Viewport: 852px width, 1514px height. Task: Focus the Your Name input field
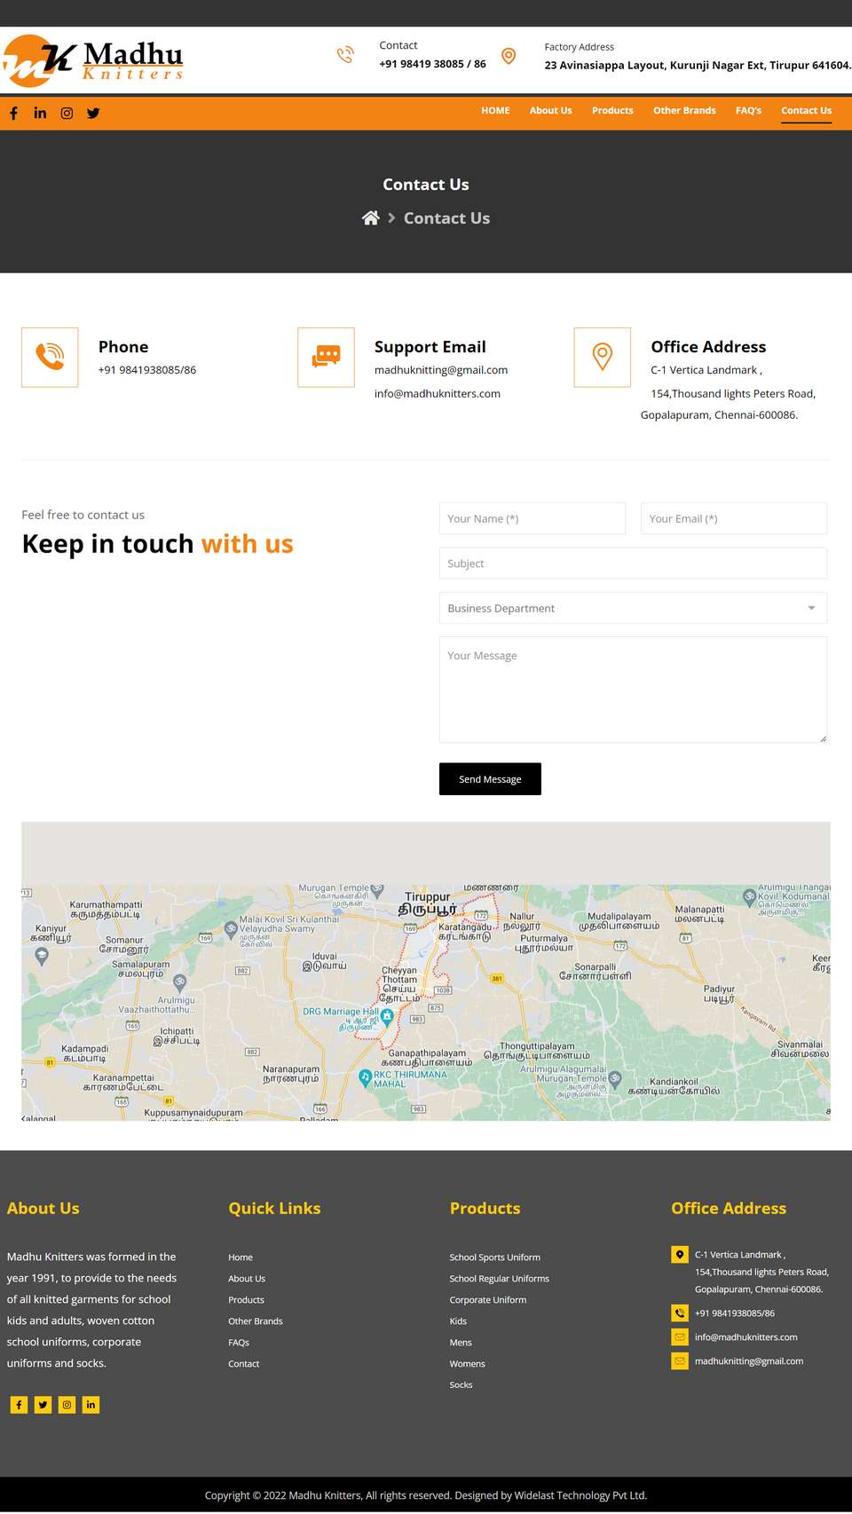click(532, 518)
